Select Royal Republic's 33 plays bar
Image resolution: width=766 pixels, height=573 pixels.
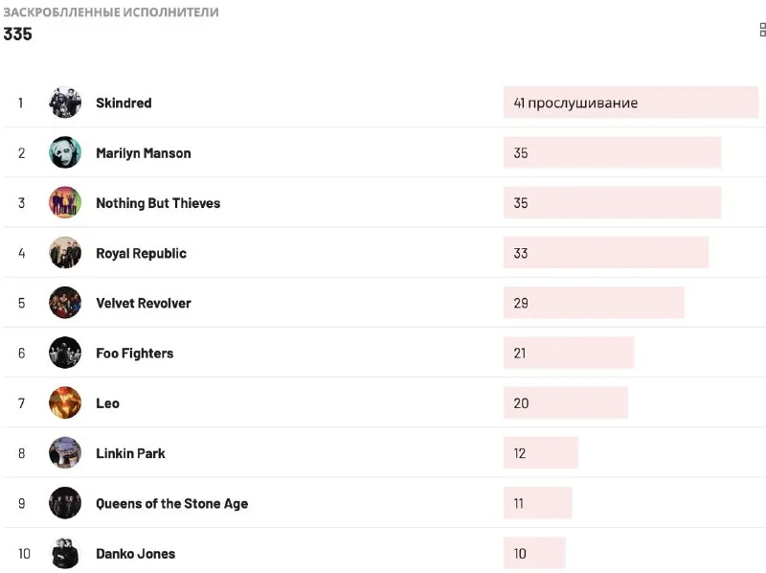click(x=605, y=253)
